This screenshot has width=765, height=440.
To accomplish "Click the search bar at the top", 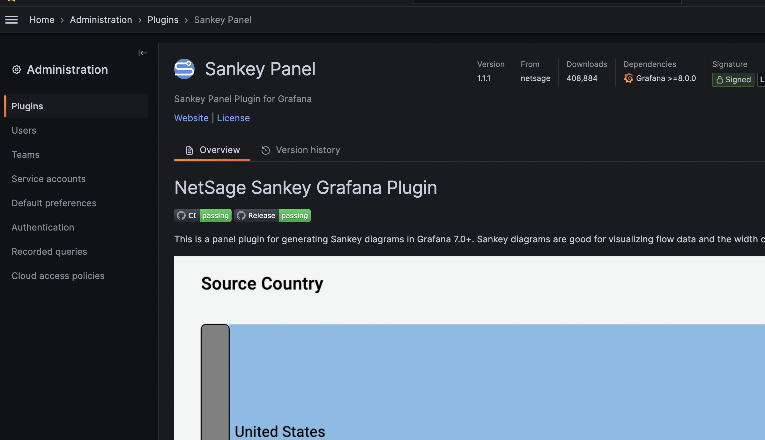I will (547, 2).
